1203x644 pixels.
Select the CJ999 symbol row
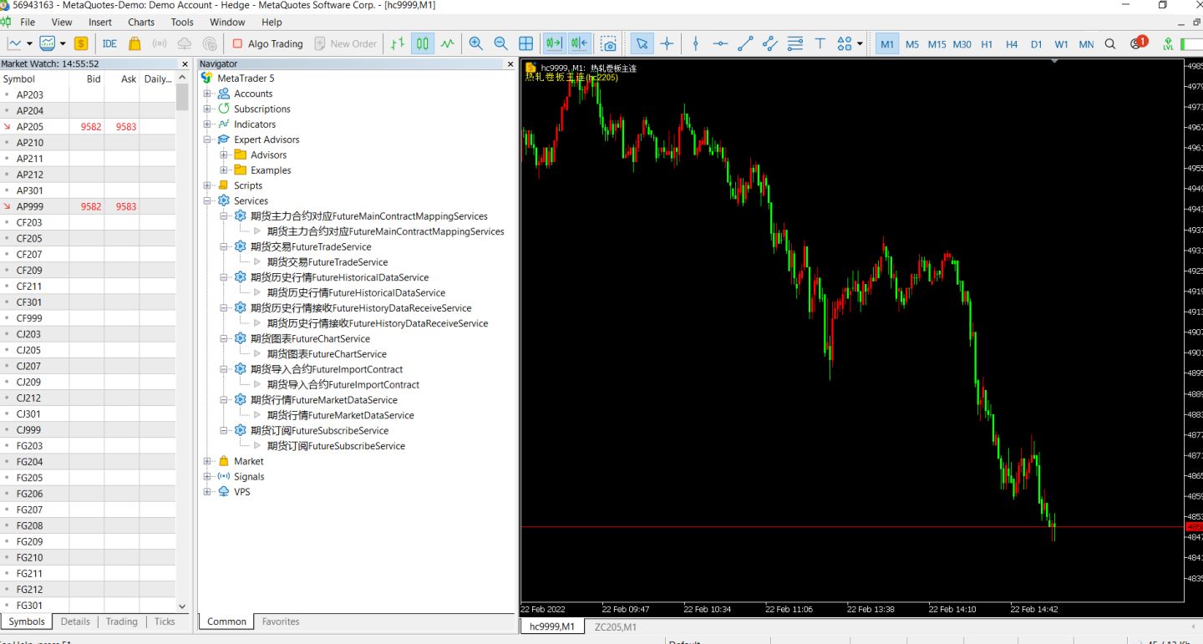tap(88, 430)
